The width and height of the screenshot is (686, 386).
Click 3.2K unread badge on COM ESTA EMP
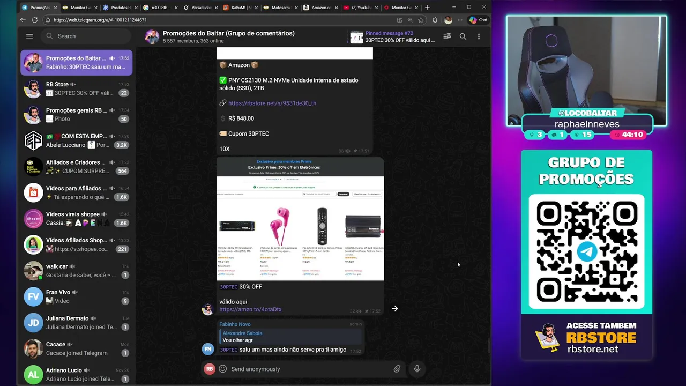(x=122, y=145)
